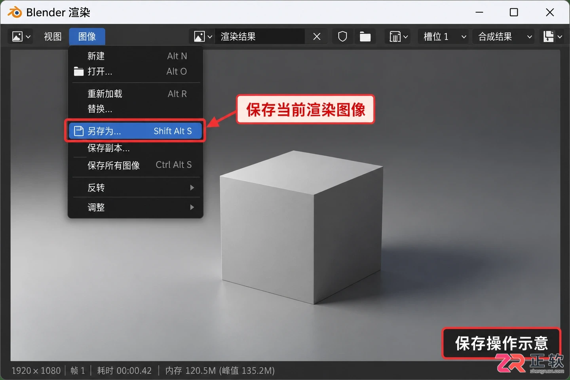Expand the 调整 submenu
570x380 pixels.
[136, 207]
